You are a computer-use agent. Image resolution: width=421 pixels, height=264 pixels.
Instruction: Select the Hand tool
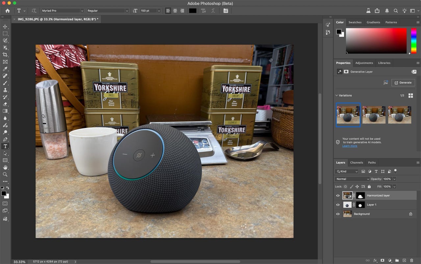pos(5,167)
